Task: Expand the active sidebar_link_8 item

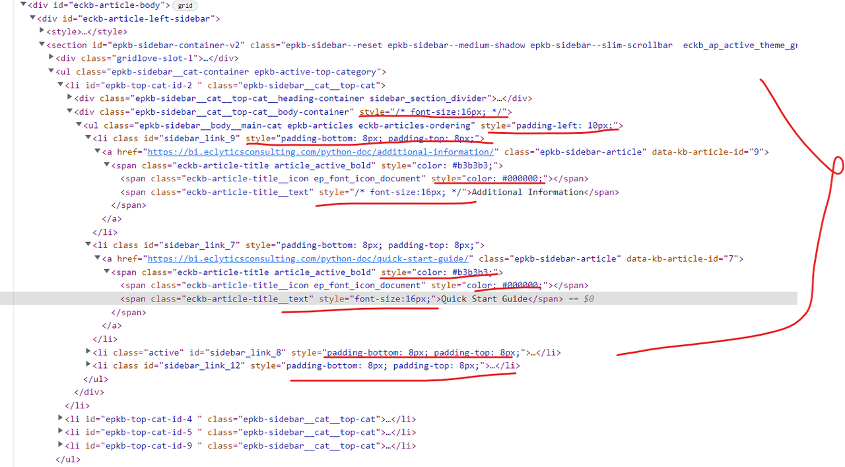Action: (88, 352)
